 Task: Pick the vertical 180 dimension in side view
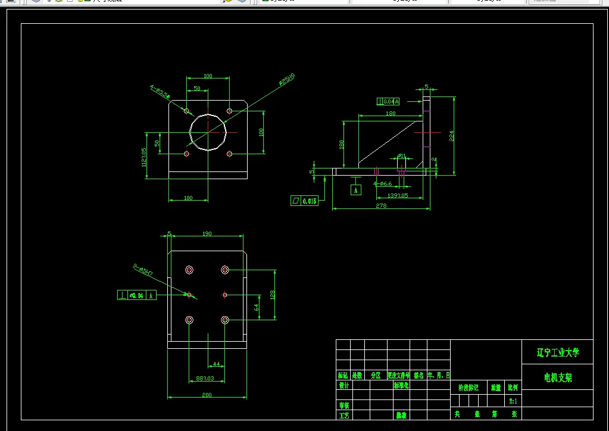pos(341,145)
